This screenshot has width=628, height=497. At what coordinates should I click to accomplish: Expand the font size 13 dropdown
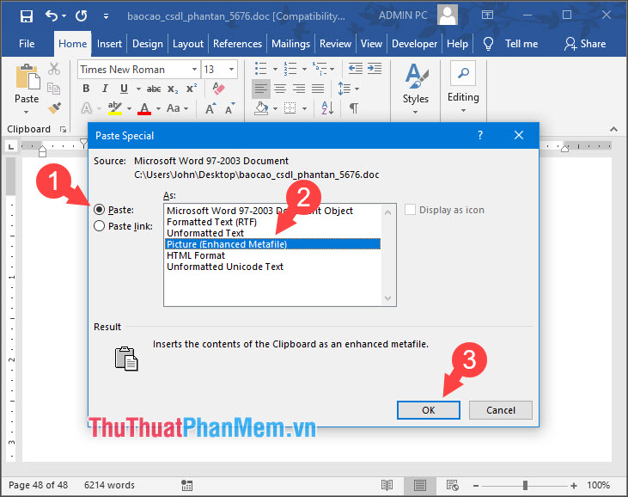[x=231, y=70]
